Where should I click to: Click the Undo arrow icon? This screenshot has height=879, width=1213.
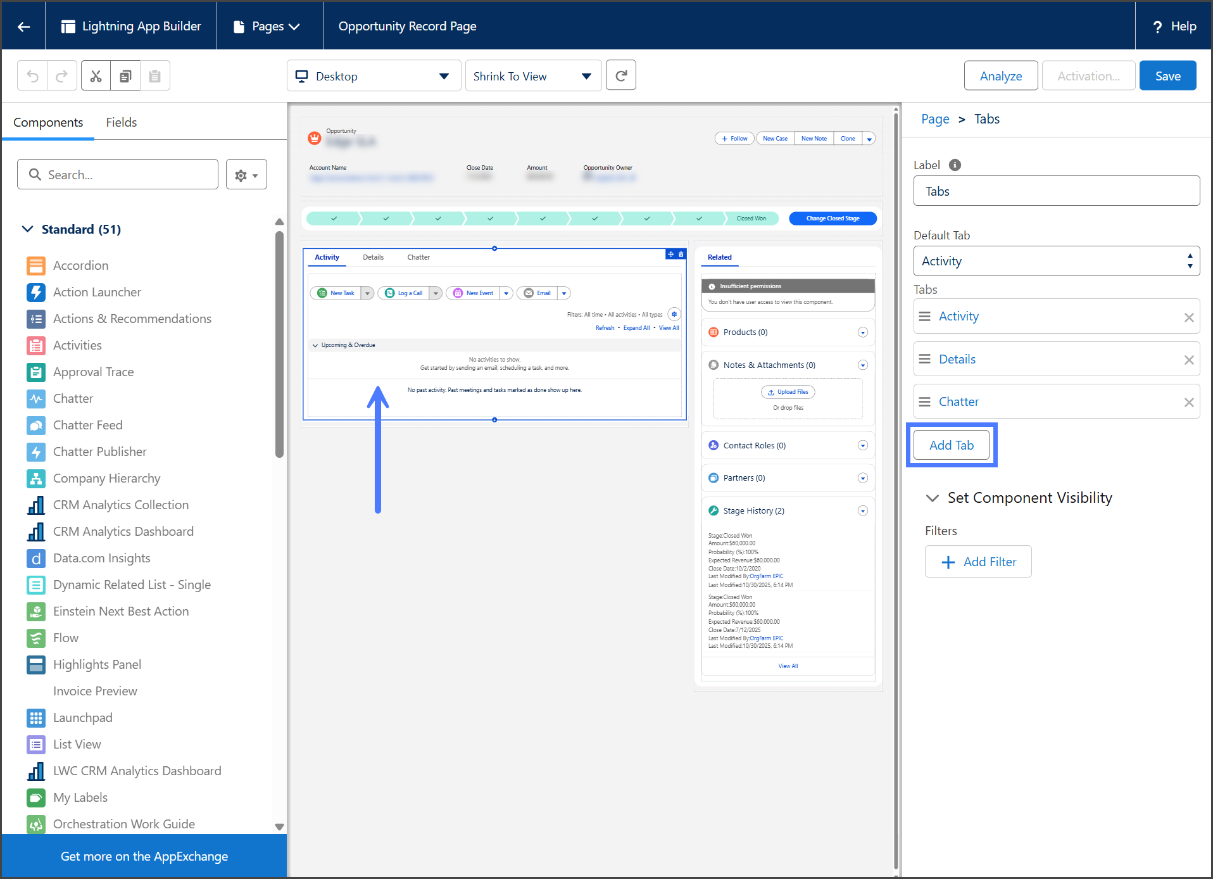[x=32, y=76]
